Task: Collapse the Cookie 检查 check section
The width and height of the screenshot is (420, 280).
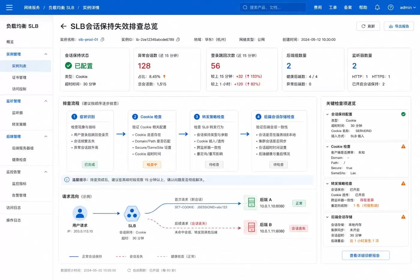Action: (x=327, y=147)
